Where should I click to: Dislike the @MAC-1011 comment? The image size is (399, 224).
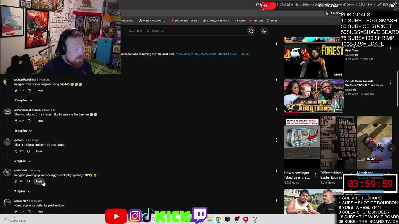click(x=28, y=181)
